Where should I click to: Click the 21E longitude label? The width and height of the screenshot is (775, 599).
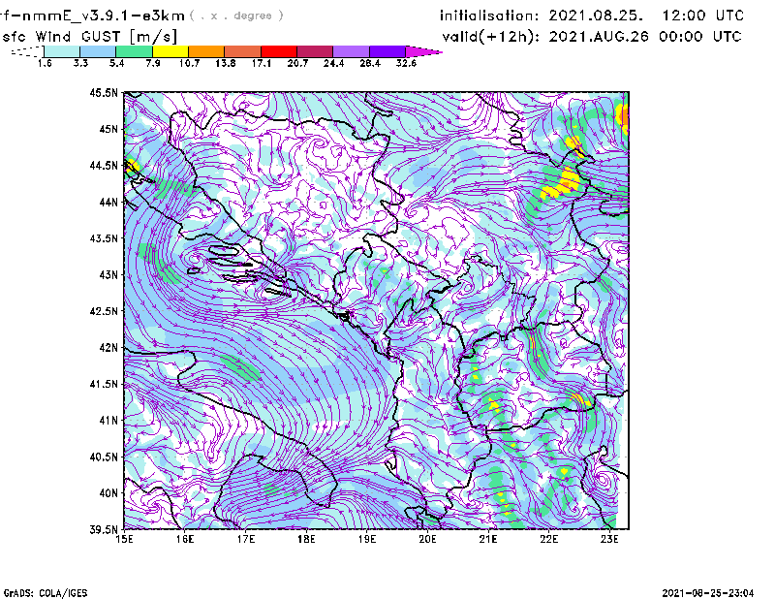coord(488,539)
